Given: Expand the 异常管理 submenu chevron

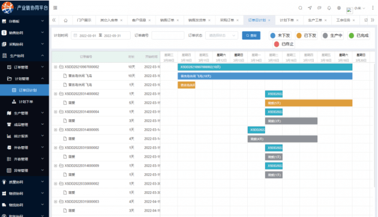Looking at the screenshot, I should 43,170.
